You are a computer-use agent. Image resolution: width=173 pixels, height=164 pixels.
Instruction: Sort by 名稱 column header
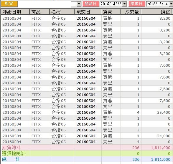click(62, 12)
